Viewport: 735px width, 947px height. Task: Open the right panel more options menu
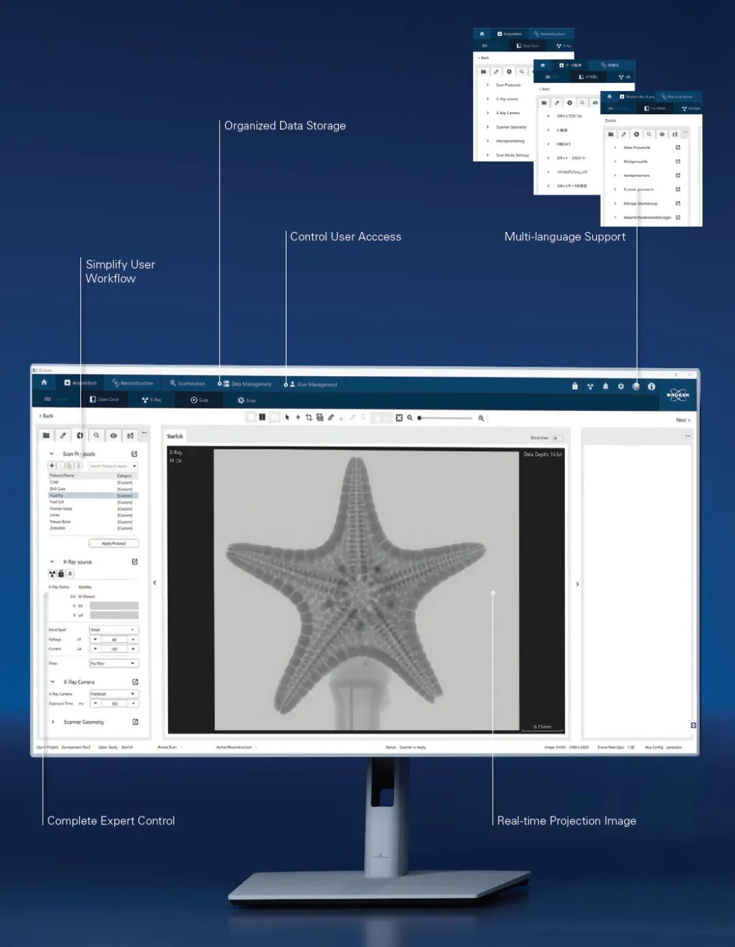(x=687, y=436)
